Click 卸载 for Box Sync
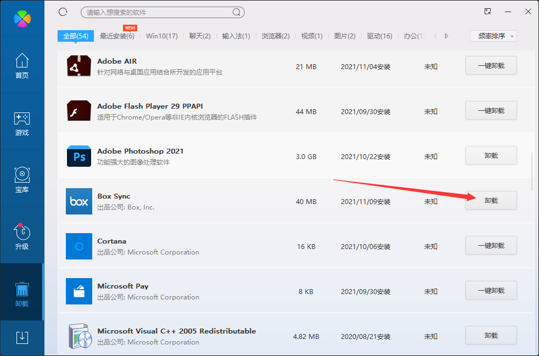The image size is (539, 356). (491, 200)
